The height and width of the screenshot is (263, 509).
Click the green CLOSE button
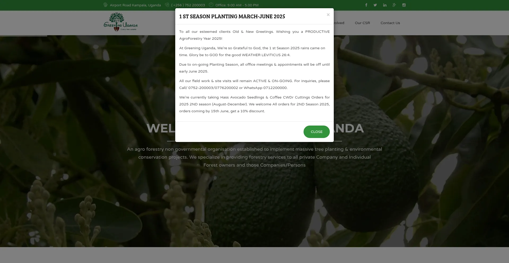[317, 132]
